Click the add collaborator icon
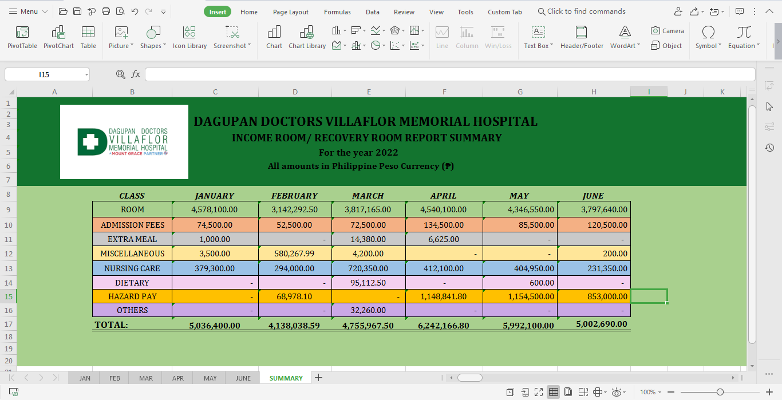782x400 pixels. coord(678,11)
